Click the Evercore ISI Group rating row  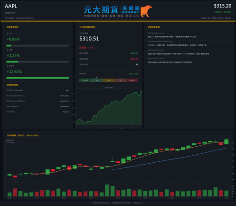tap(37, 101)
